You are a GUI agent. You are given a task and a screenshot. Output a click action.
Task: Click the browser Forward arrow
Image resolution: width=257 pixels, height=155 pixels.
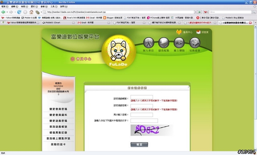click(11, 12)
